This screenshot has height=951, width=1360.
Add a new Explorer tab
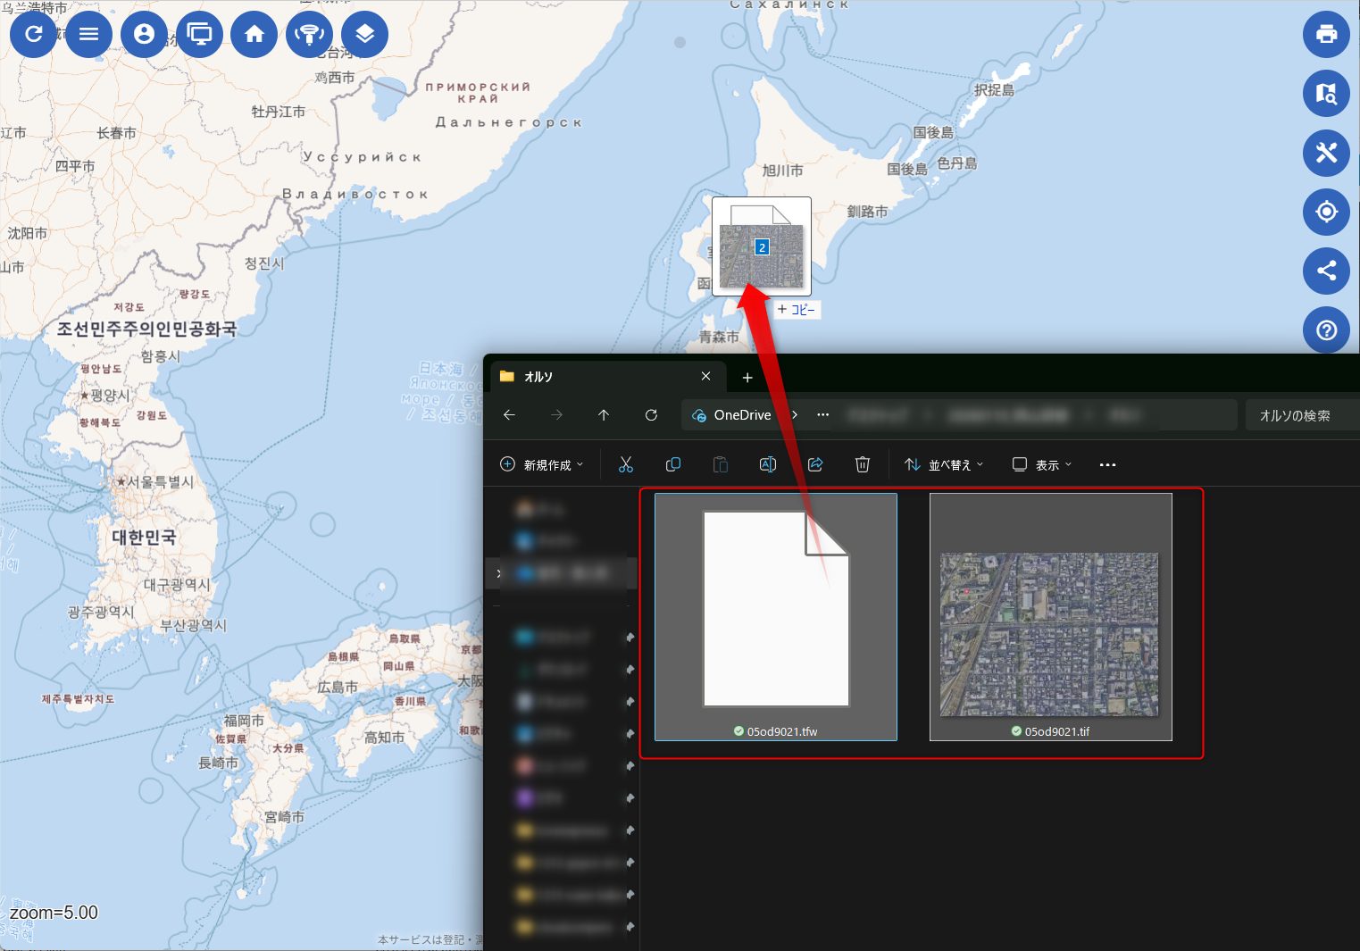click(747, 378)
